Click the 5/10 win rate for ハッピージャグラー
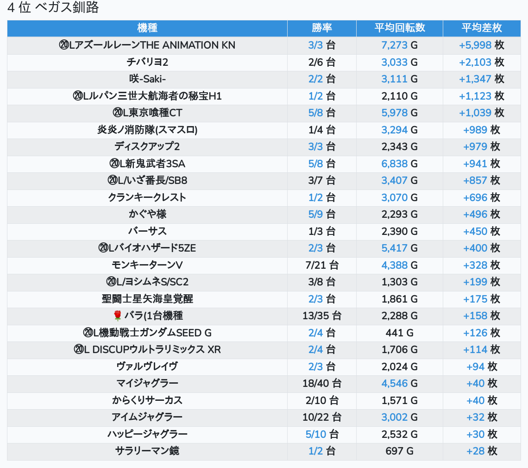 click(x=315, y=434)
